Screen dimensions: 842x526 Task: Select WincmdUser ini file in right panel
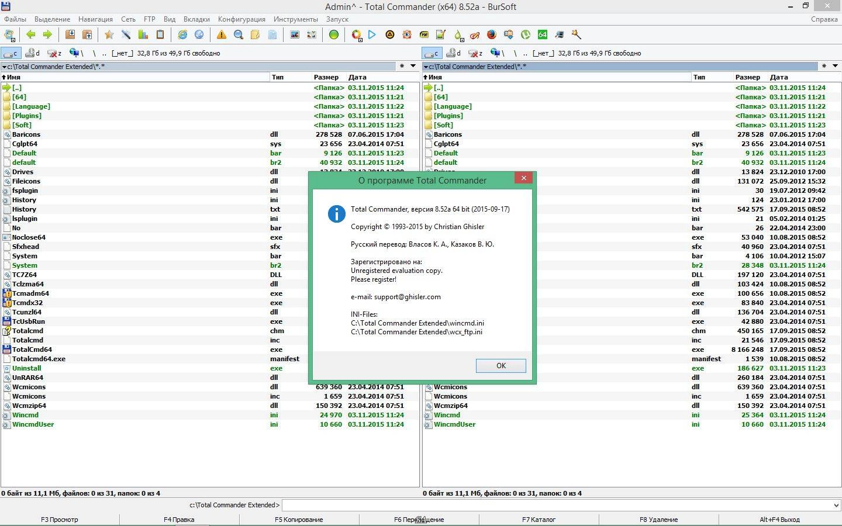pos(631,424)
